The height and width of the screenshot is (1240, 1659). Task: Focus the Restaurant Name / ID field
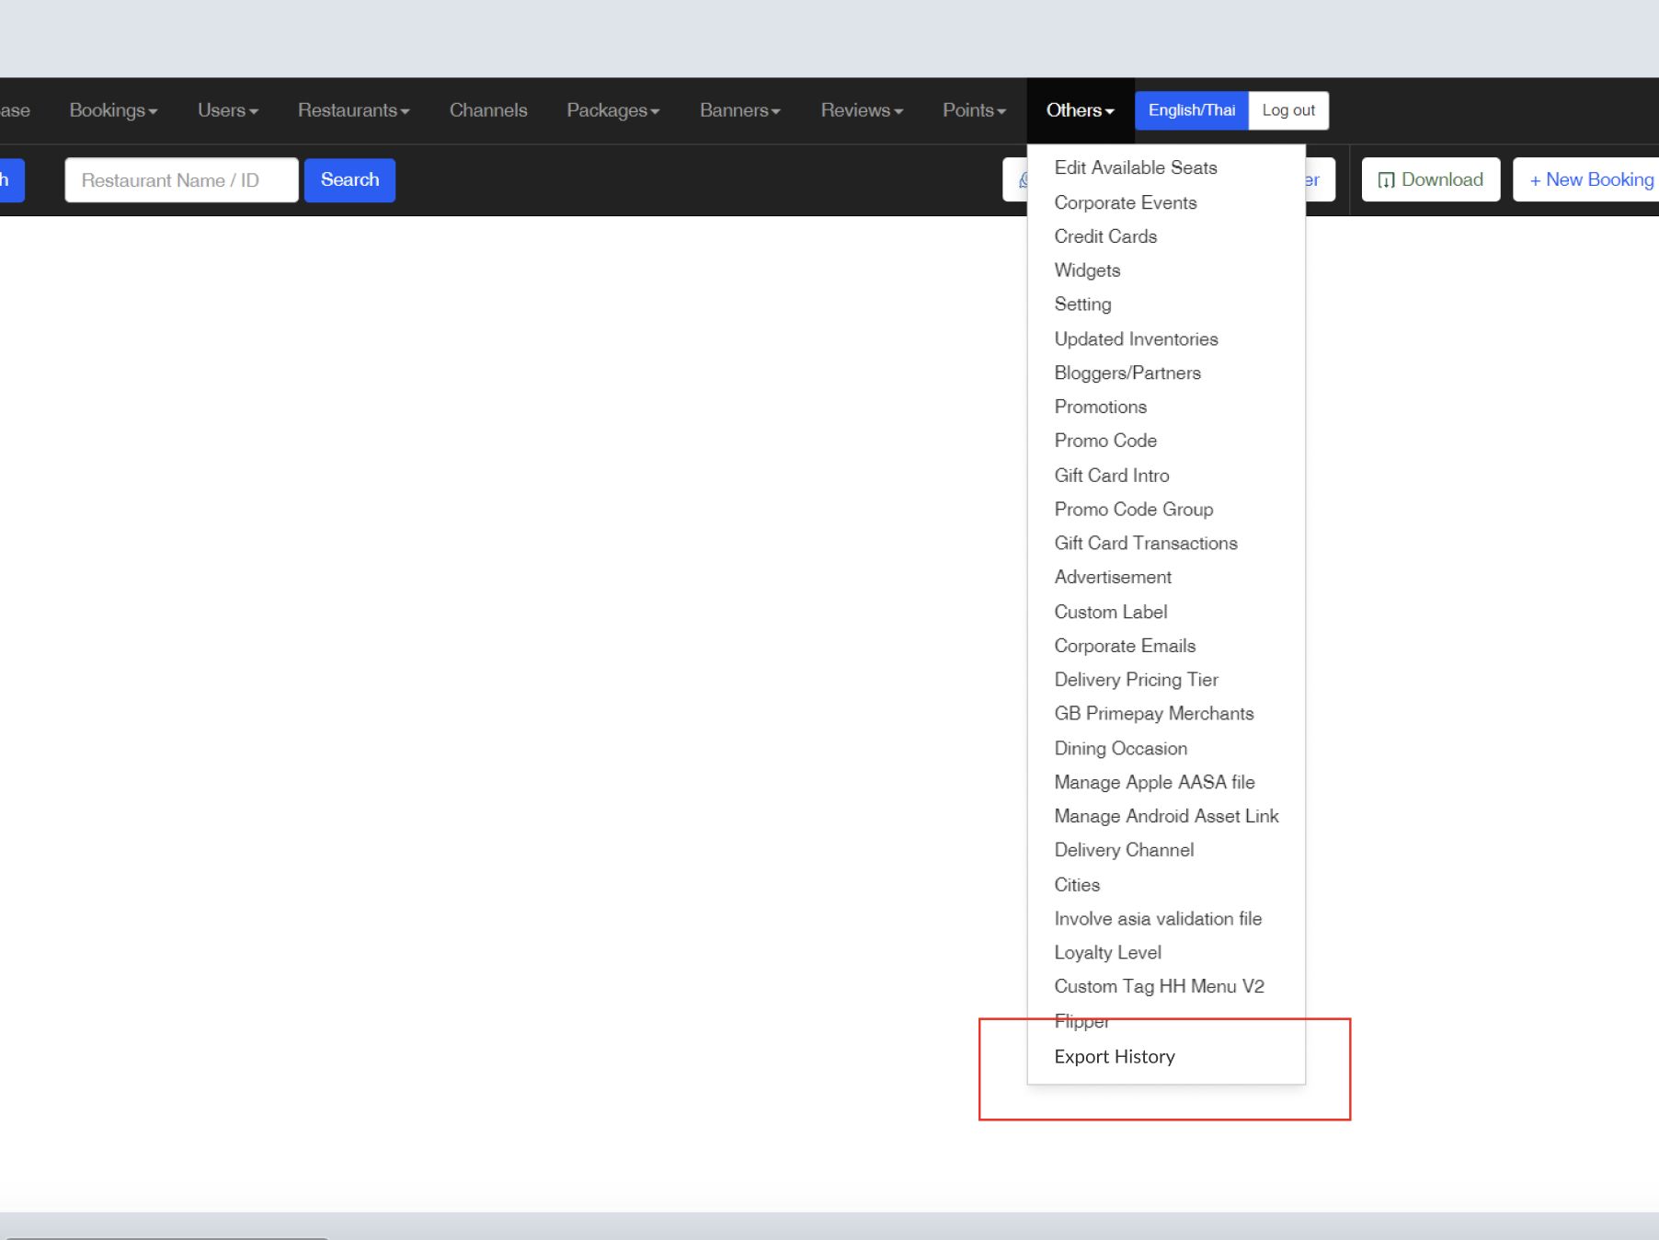181,180
